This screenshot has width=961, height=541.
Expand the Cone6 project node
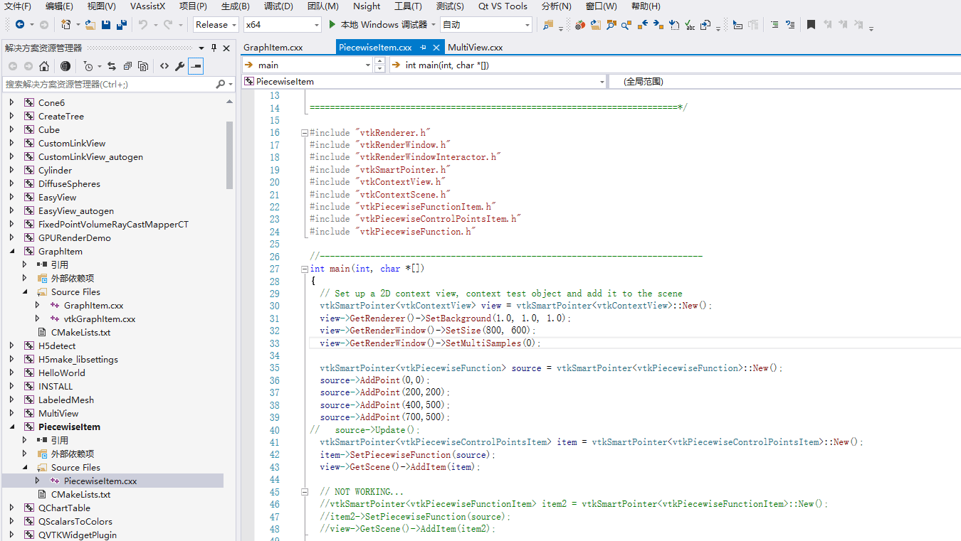[11, 103]
